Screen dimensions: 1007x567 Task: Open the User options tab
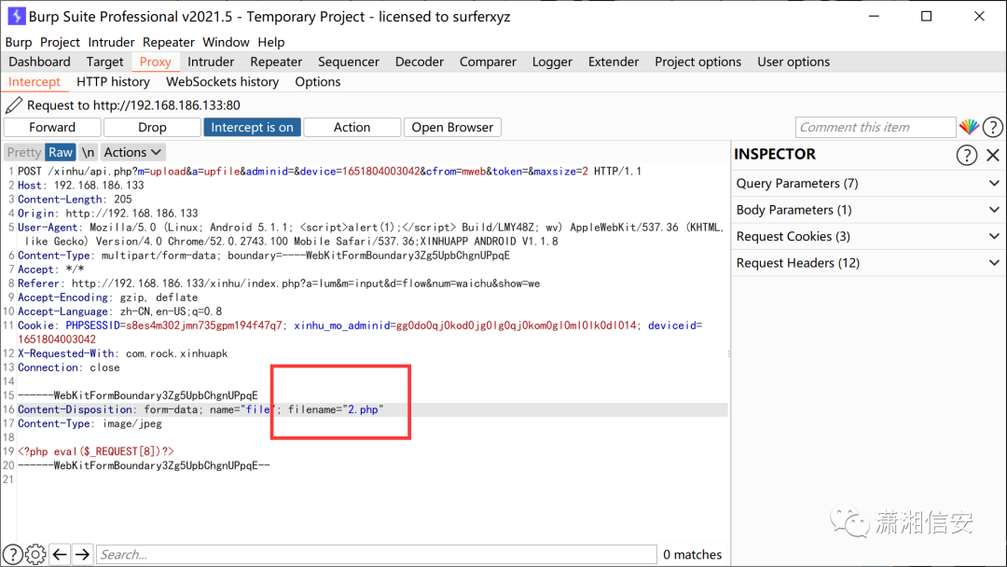click(x=793, y=62)
